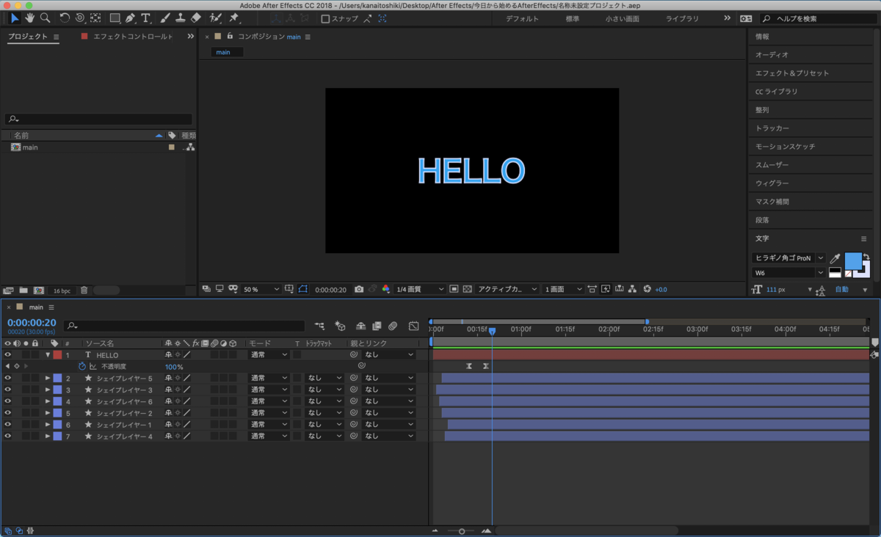The width and height of the screenshot is (881, 537).
Task: Switch to the エフェクトコントロール tab
Action: coord(133,36)
